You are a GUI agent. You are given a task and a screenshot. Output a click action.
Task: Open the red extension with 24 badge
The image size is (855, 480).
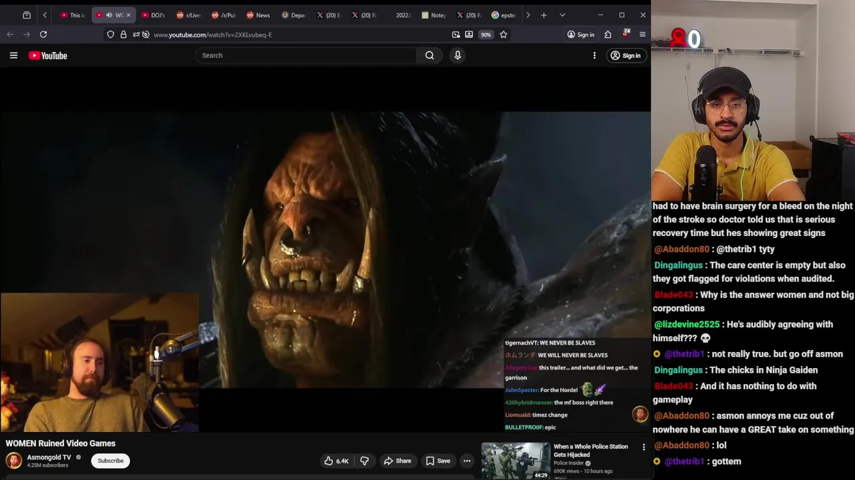(x=626, y=33)
